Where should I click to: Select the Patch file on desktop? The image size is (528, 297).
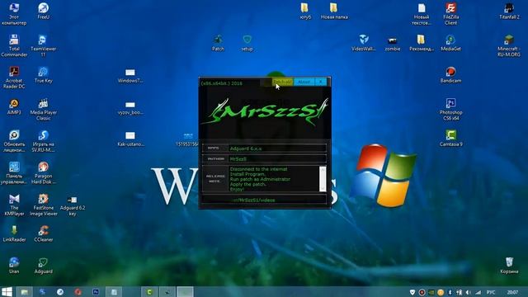click(x=218, y=43)
